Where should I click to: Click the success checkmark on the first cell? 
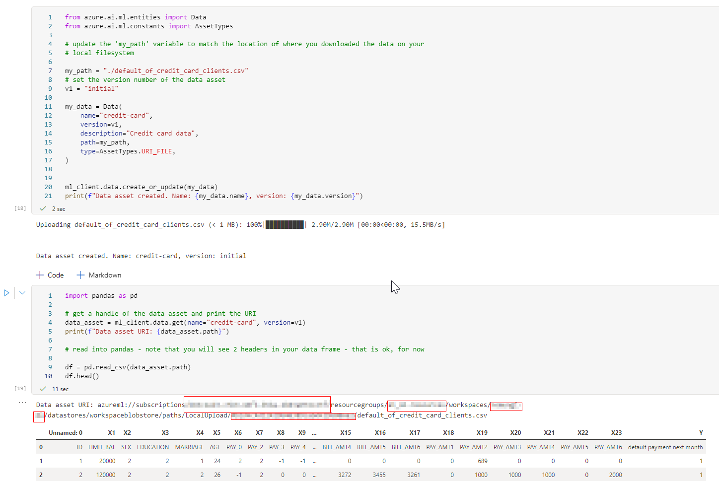point(43,208)
